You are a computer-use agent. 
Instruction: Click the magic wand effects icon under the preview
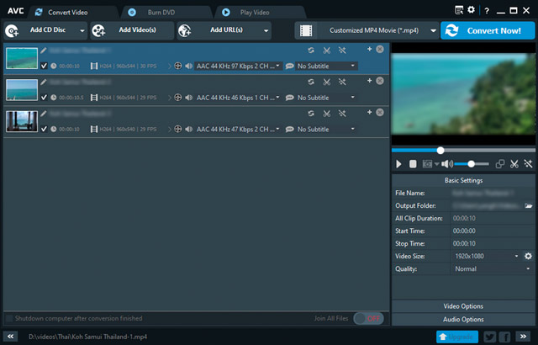tap(528, 164)
